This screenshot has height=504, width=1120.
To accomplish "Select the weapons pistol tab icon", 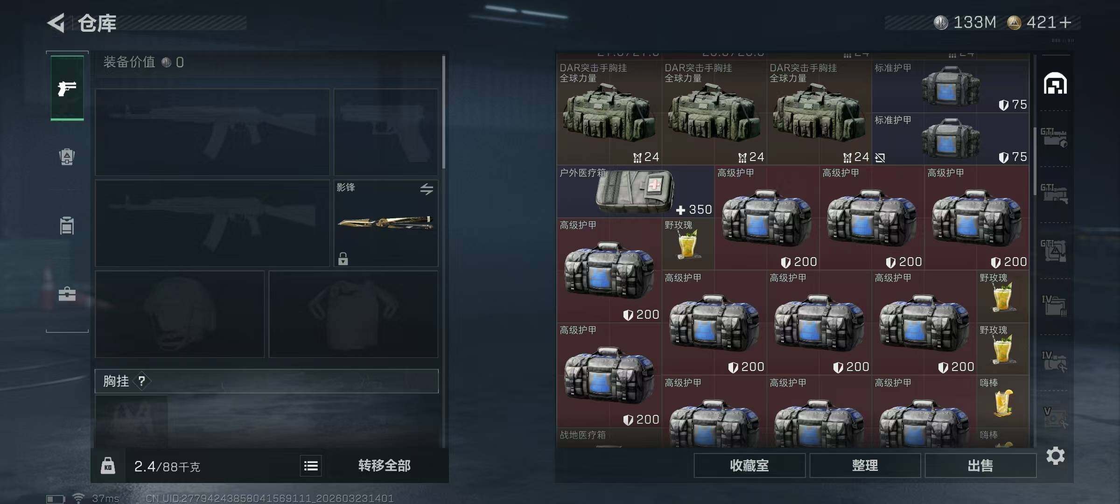I will (x=67, y=88).
